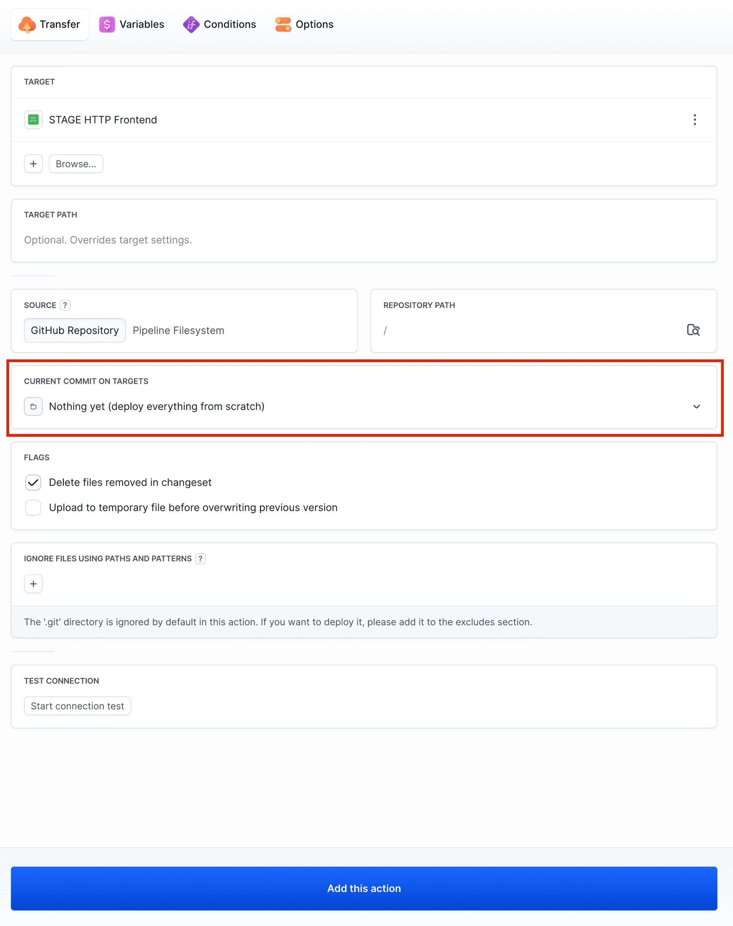Click the three-dot menu for STAGE HTTP Frontend
The width and height of the screenshot is (733, 926).
click(x=694, y=120)
